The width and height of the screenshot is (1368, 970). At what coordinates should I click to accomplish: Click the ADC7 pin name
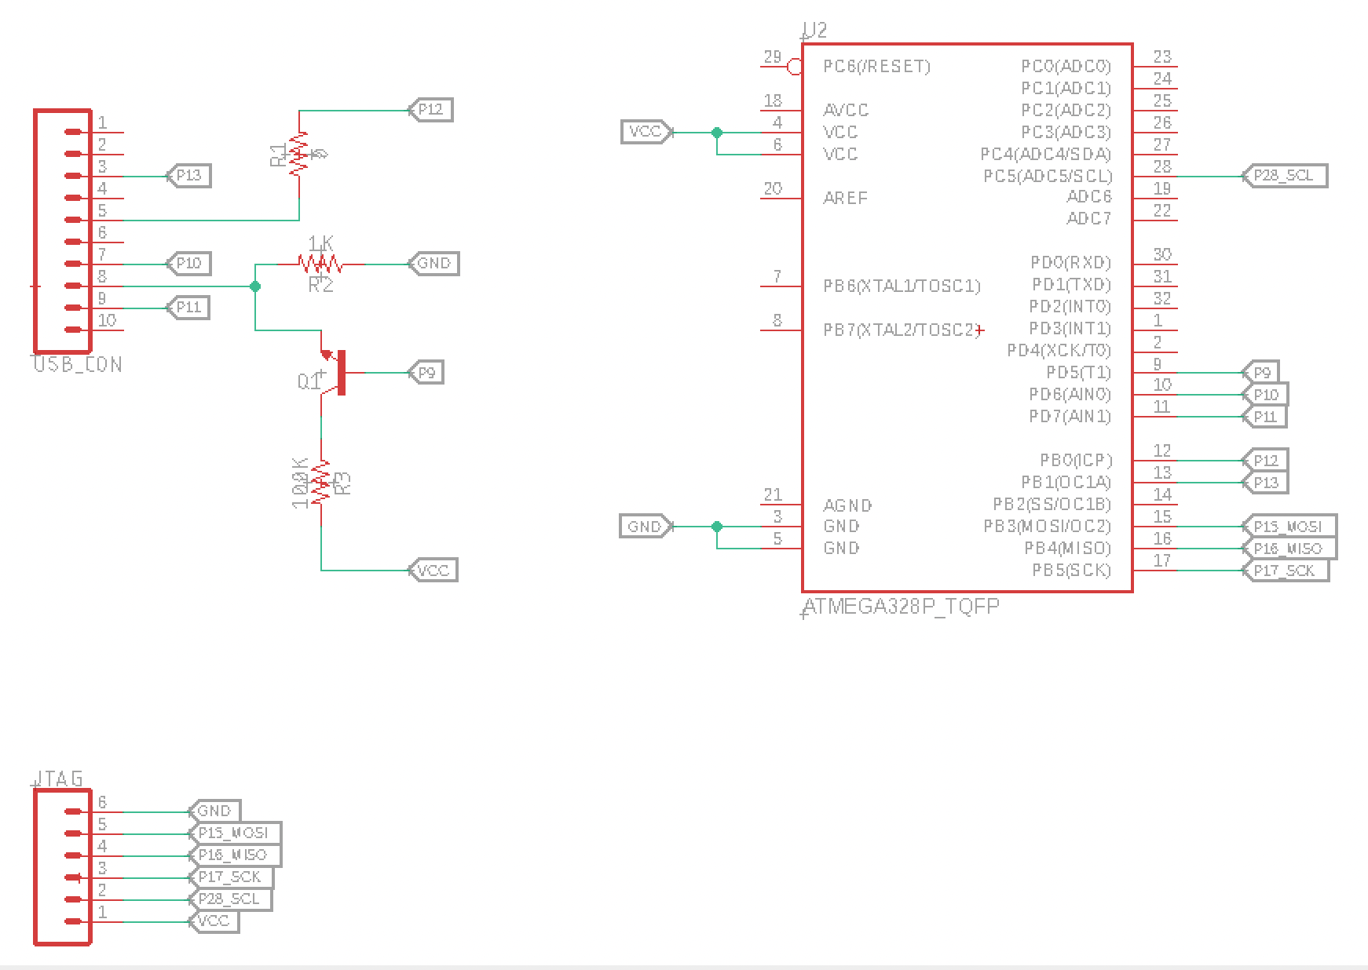(1089, 219)
